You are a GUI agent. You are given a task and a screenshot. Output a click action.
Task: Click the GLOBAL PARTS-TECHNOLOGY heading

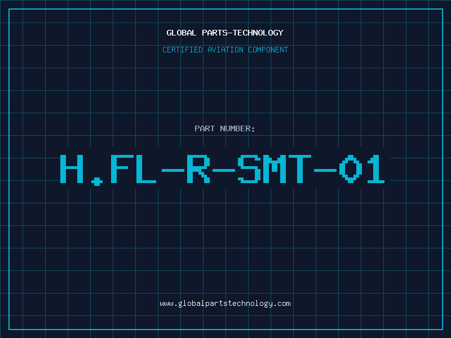225,33
